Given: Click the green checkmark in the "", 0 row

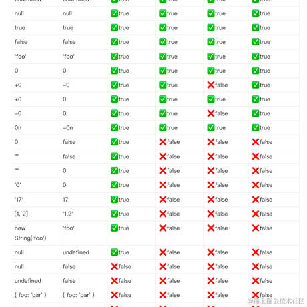Looking at the screenshot, I should tap(114, 170).
